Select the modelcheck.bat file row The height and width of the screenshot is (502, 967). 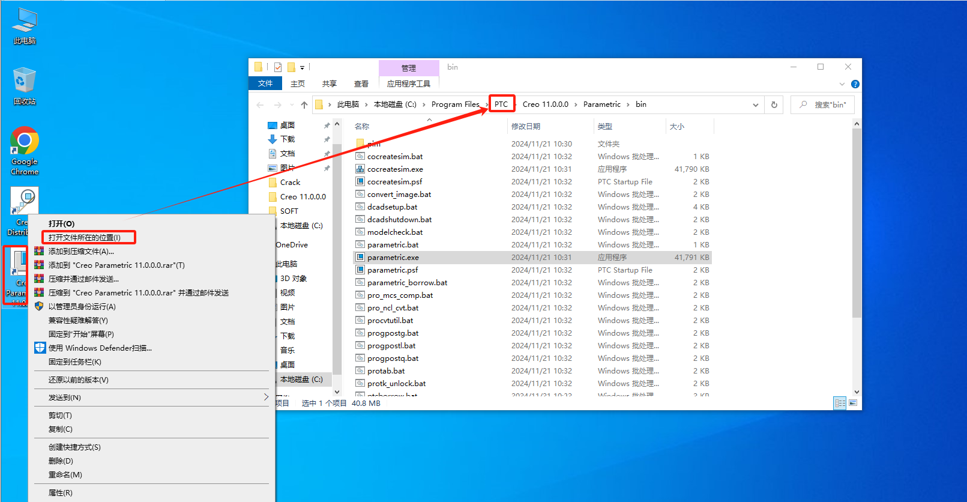[532, 232]
